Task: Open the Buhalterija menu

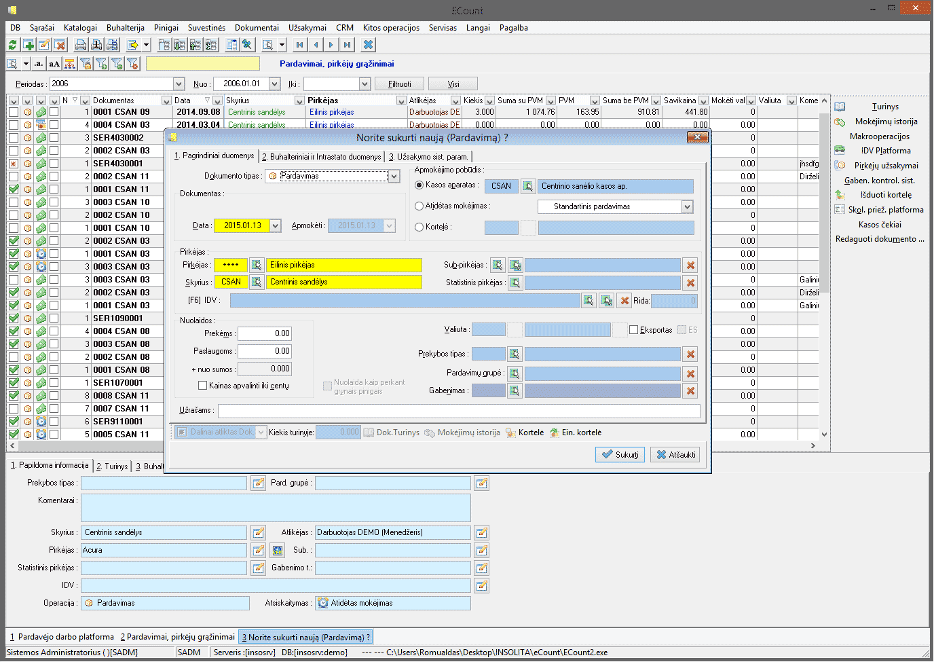Action: point(125,28)
